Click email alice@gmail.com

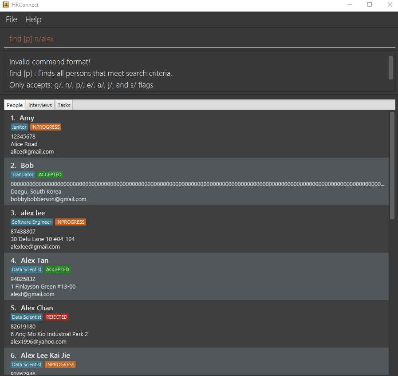pyautogui.click(x=32, y=151)
